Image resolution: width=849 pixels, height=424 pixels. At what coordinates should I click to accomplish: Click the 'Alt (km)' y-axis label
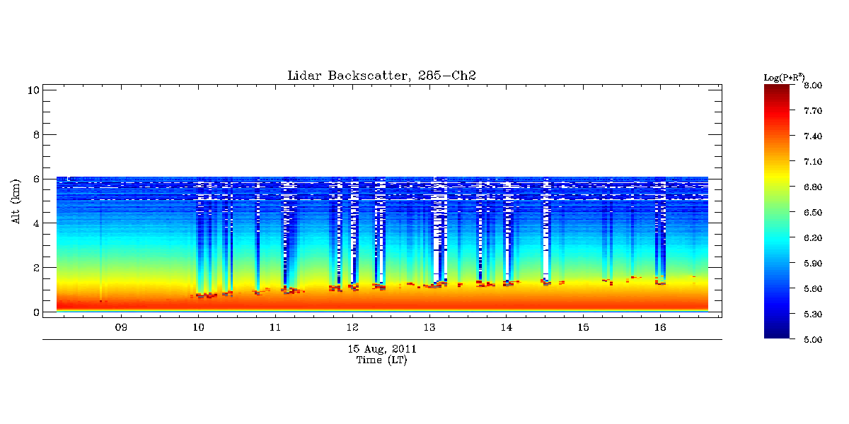click(x=16, y=201)
